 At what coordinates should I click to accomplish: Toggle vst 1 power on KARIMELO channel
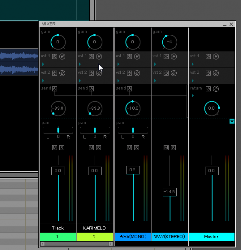coord(91,57)
